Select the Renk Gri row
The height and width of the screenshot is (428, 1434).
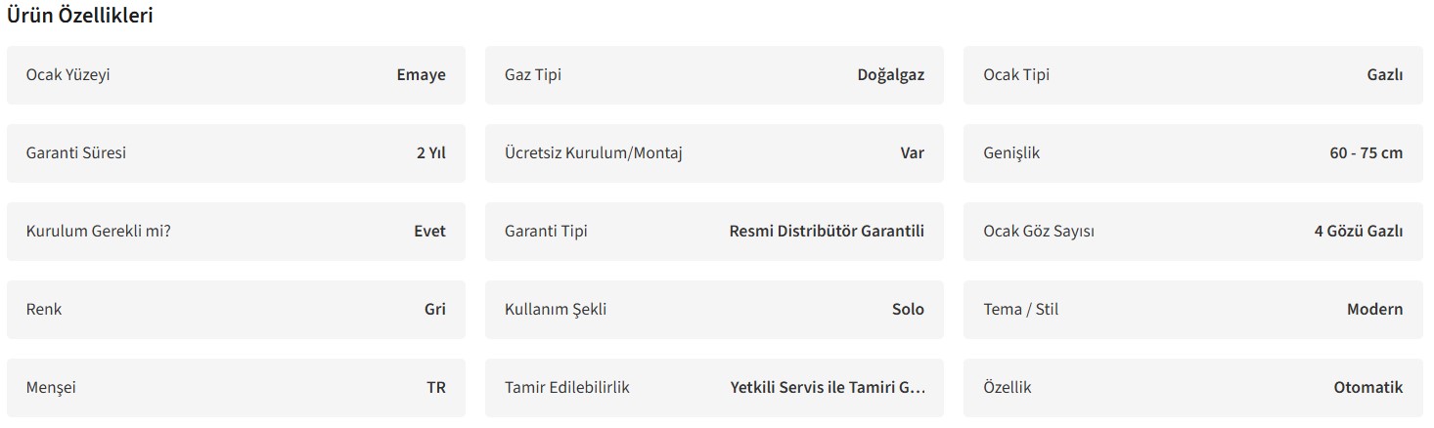236,310
